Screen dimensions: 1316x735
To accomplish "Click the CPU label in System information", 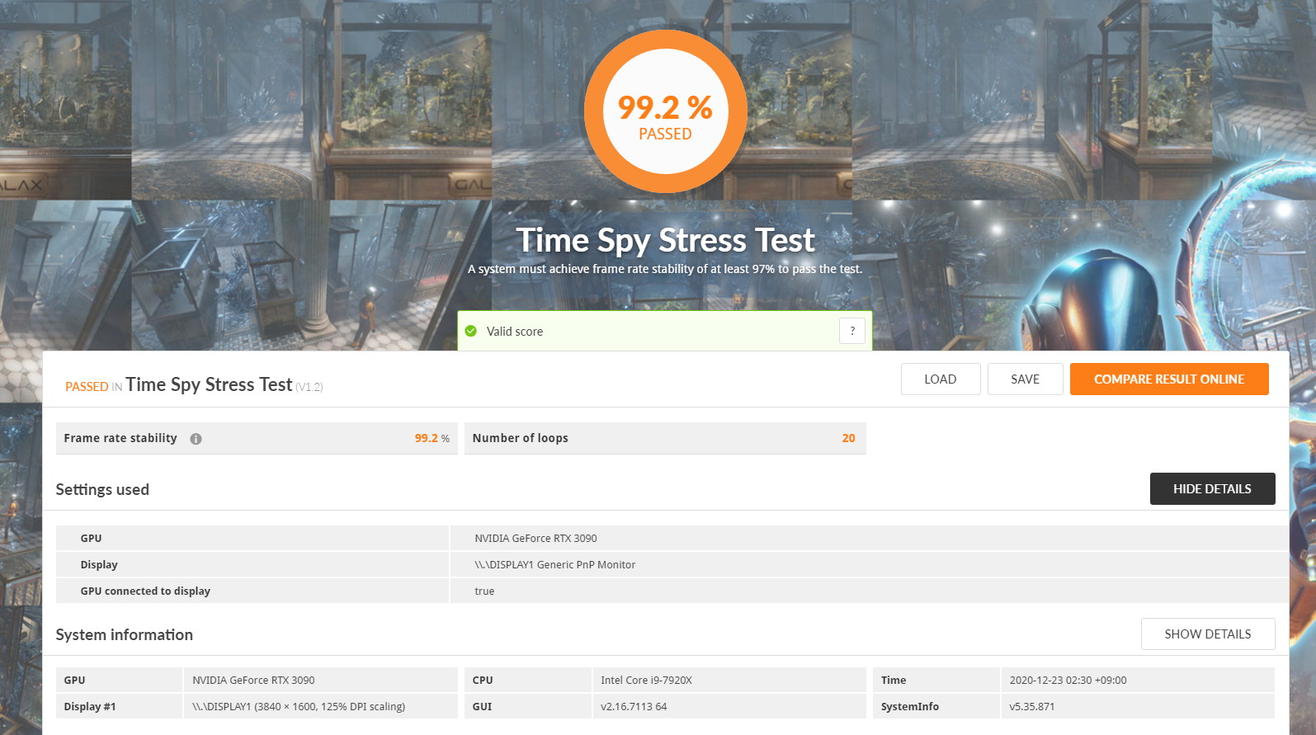I will click(x=483, y=681).
